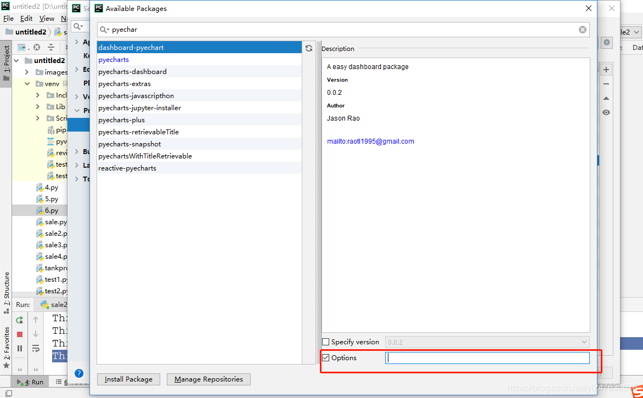The height and width of the screenshot is (398, 643).
Task: Select dashboard-pyechart in package list
Action: 199,48
